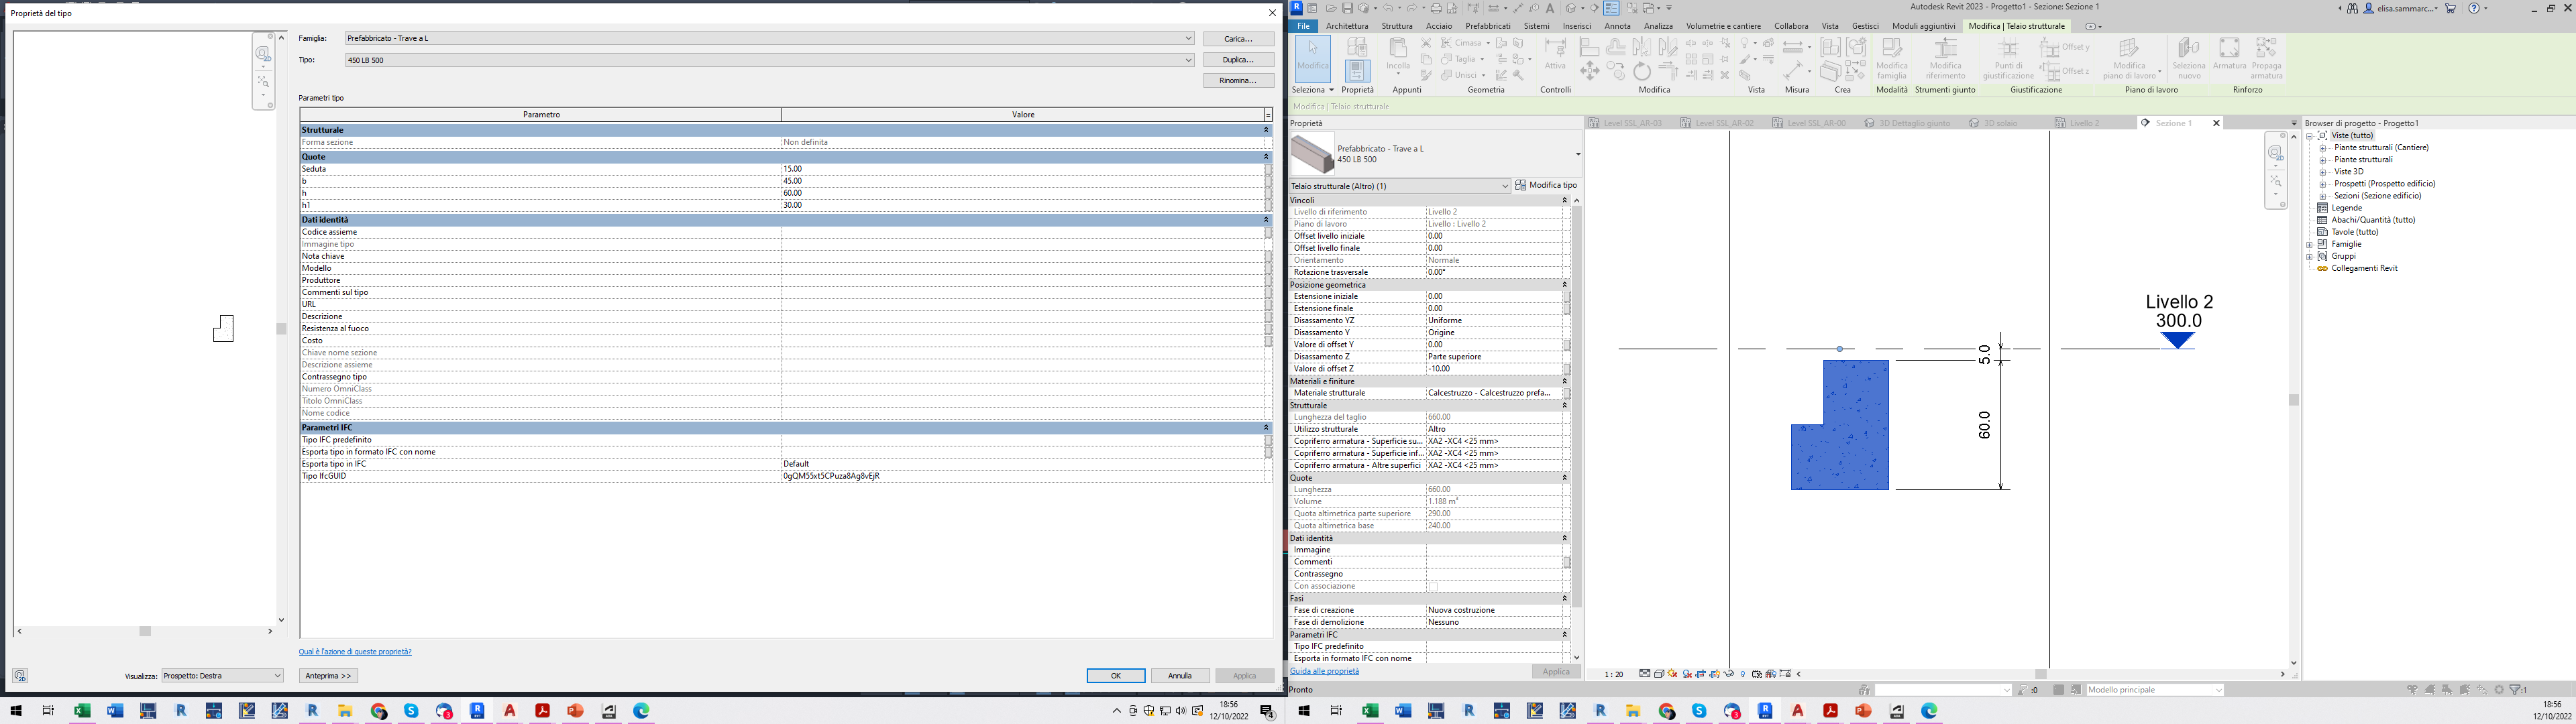
Task: Click the Duplica button in type properties
Action: tap(1239, 59)
